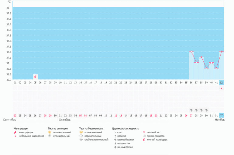Click the positive pregnancy test legend icon
This screenshot has width=234, height=155.
coord(81,132)
